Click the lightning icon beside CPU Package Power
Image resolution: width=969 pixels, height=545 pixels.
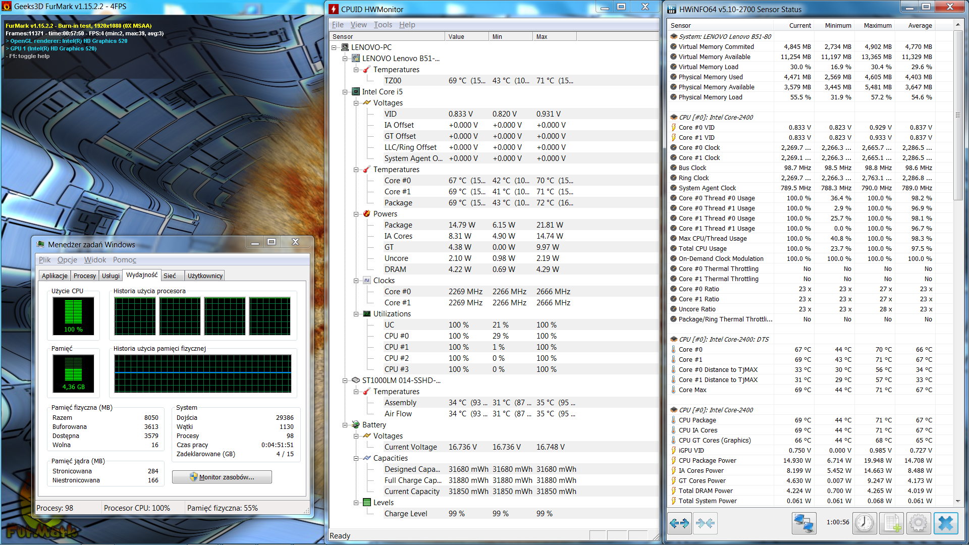tap(674, 461)
